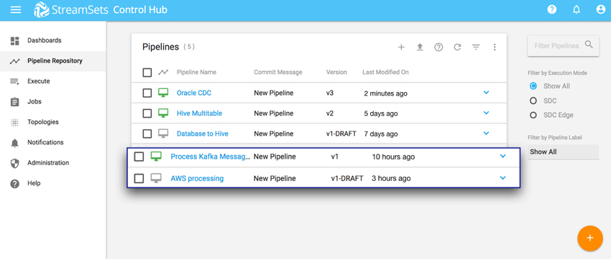Open Pipeline Repository in the sidebar
Viewport: 611px width, 260px height.
tap(53, 61)
